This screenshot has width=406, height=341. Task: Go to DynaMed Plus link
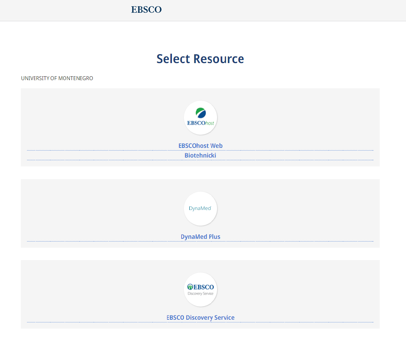(200, 236)
